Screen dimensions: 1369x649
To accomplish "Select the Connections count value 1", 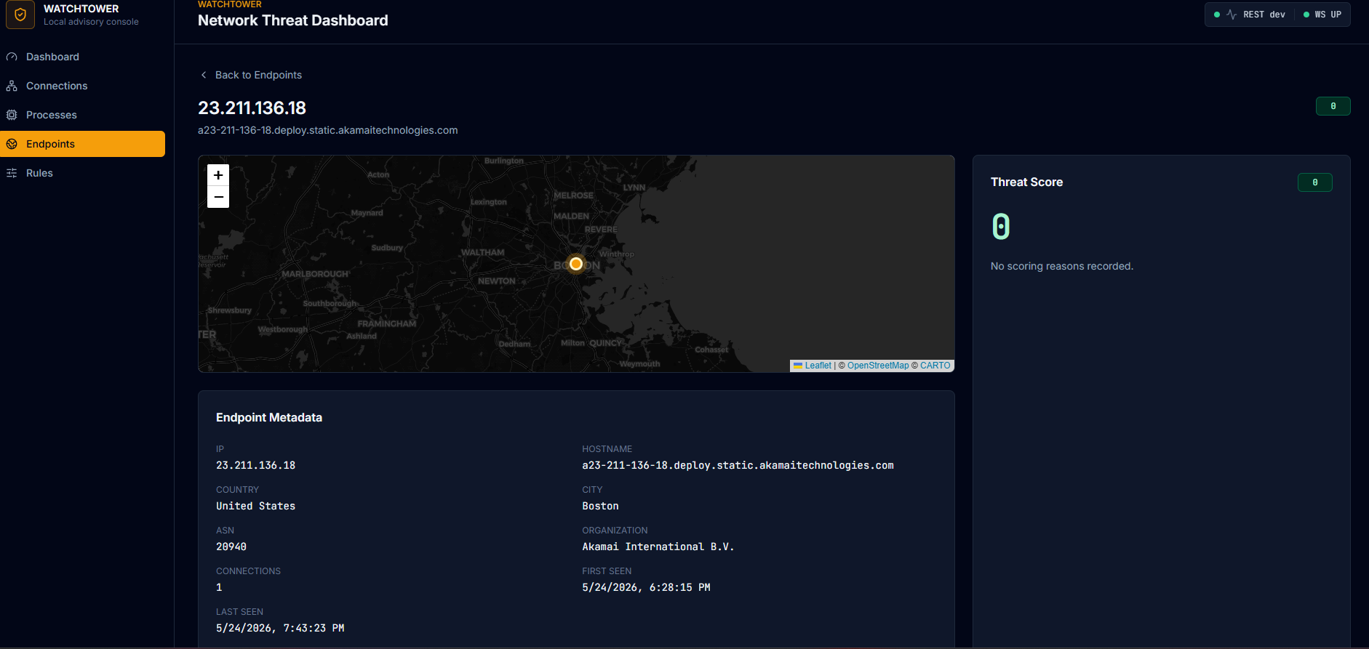I will click(219, 587).
